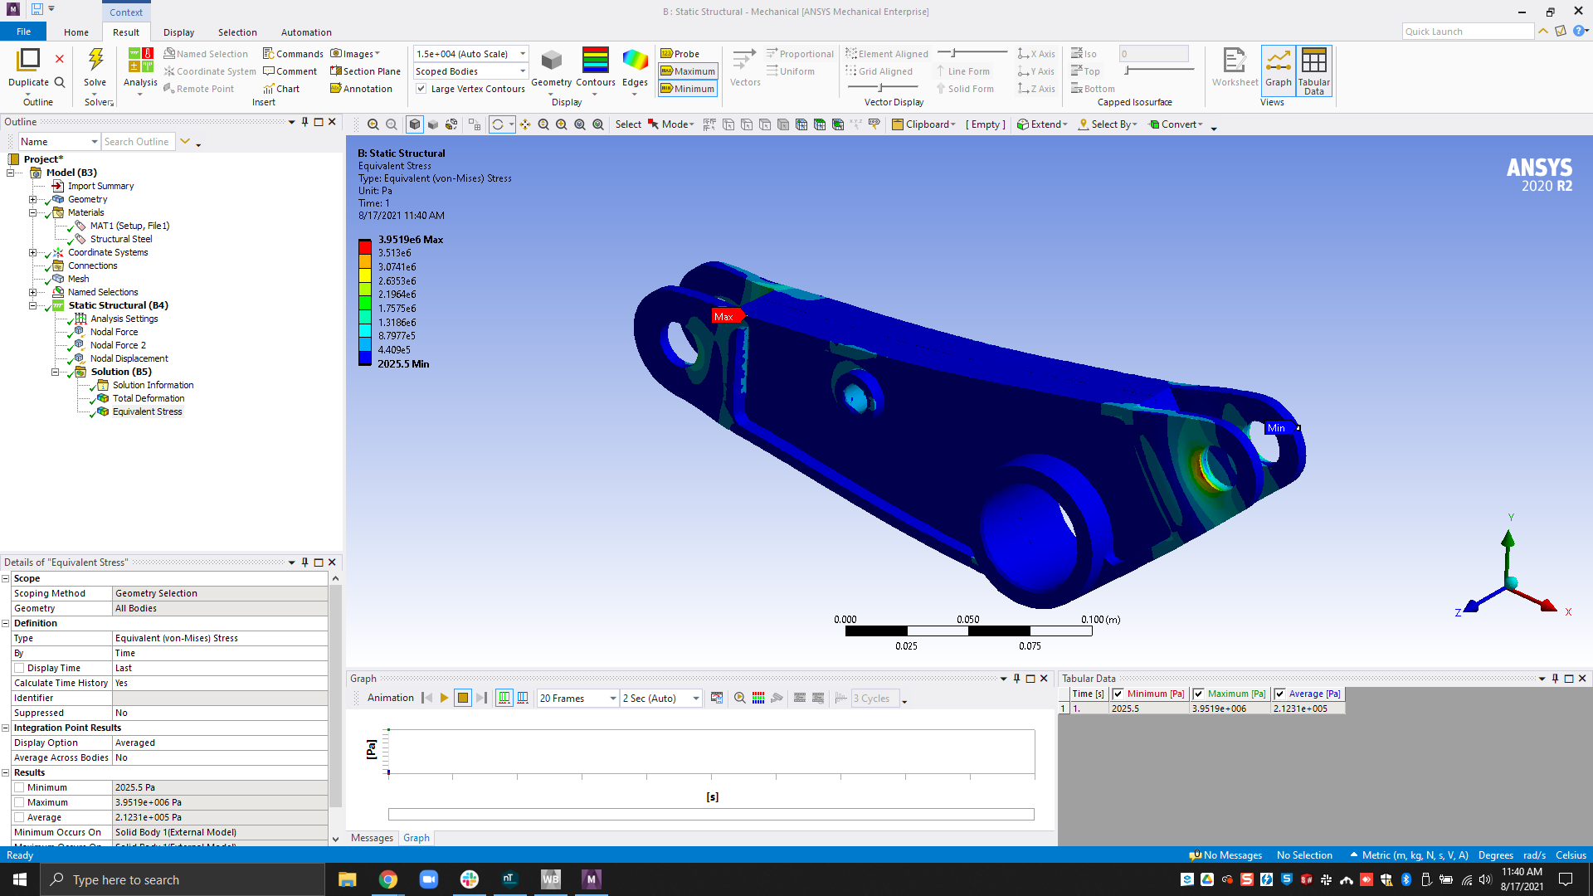
Task: Click the Metric units status entry
Action: tap(1409, 855)
